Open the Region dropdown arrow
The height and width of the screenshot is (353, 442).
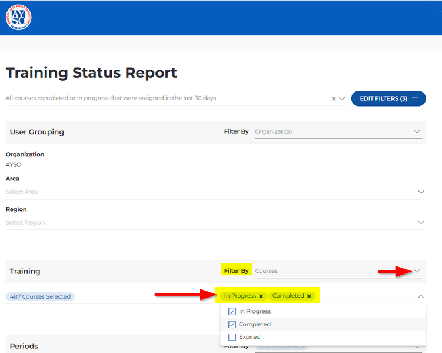pos(421,223)
